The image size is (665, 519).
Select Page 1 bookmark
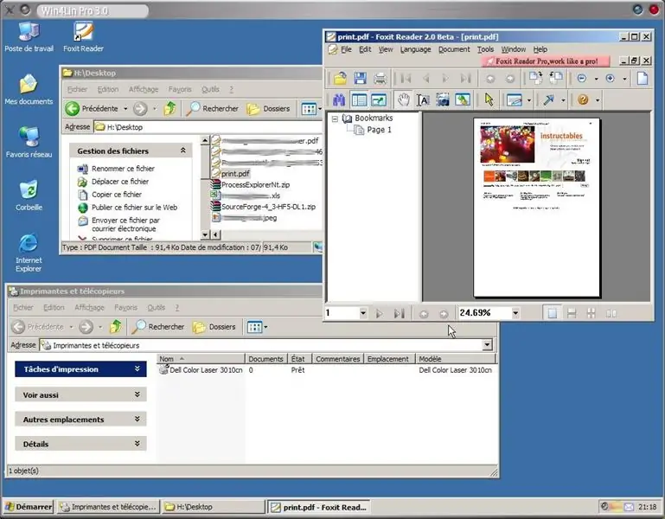click(379, 130)
